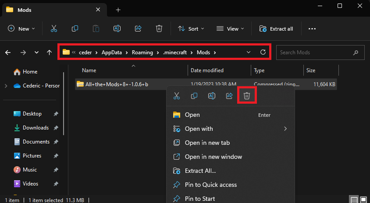
Task: Open the Sort options dropdown
Action: coord(191,29)
